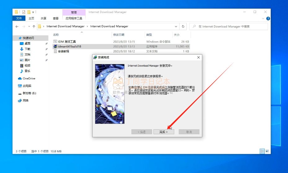
Task: Switch to the 主页 ribbon tab
Action: pos(31,18)
